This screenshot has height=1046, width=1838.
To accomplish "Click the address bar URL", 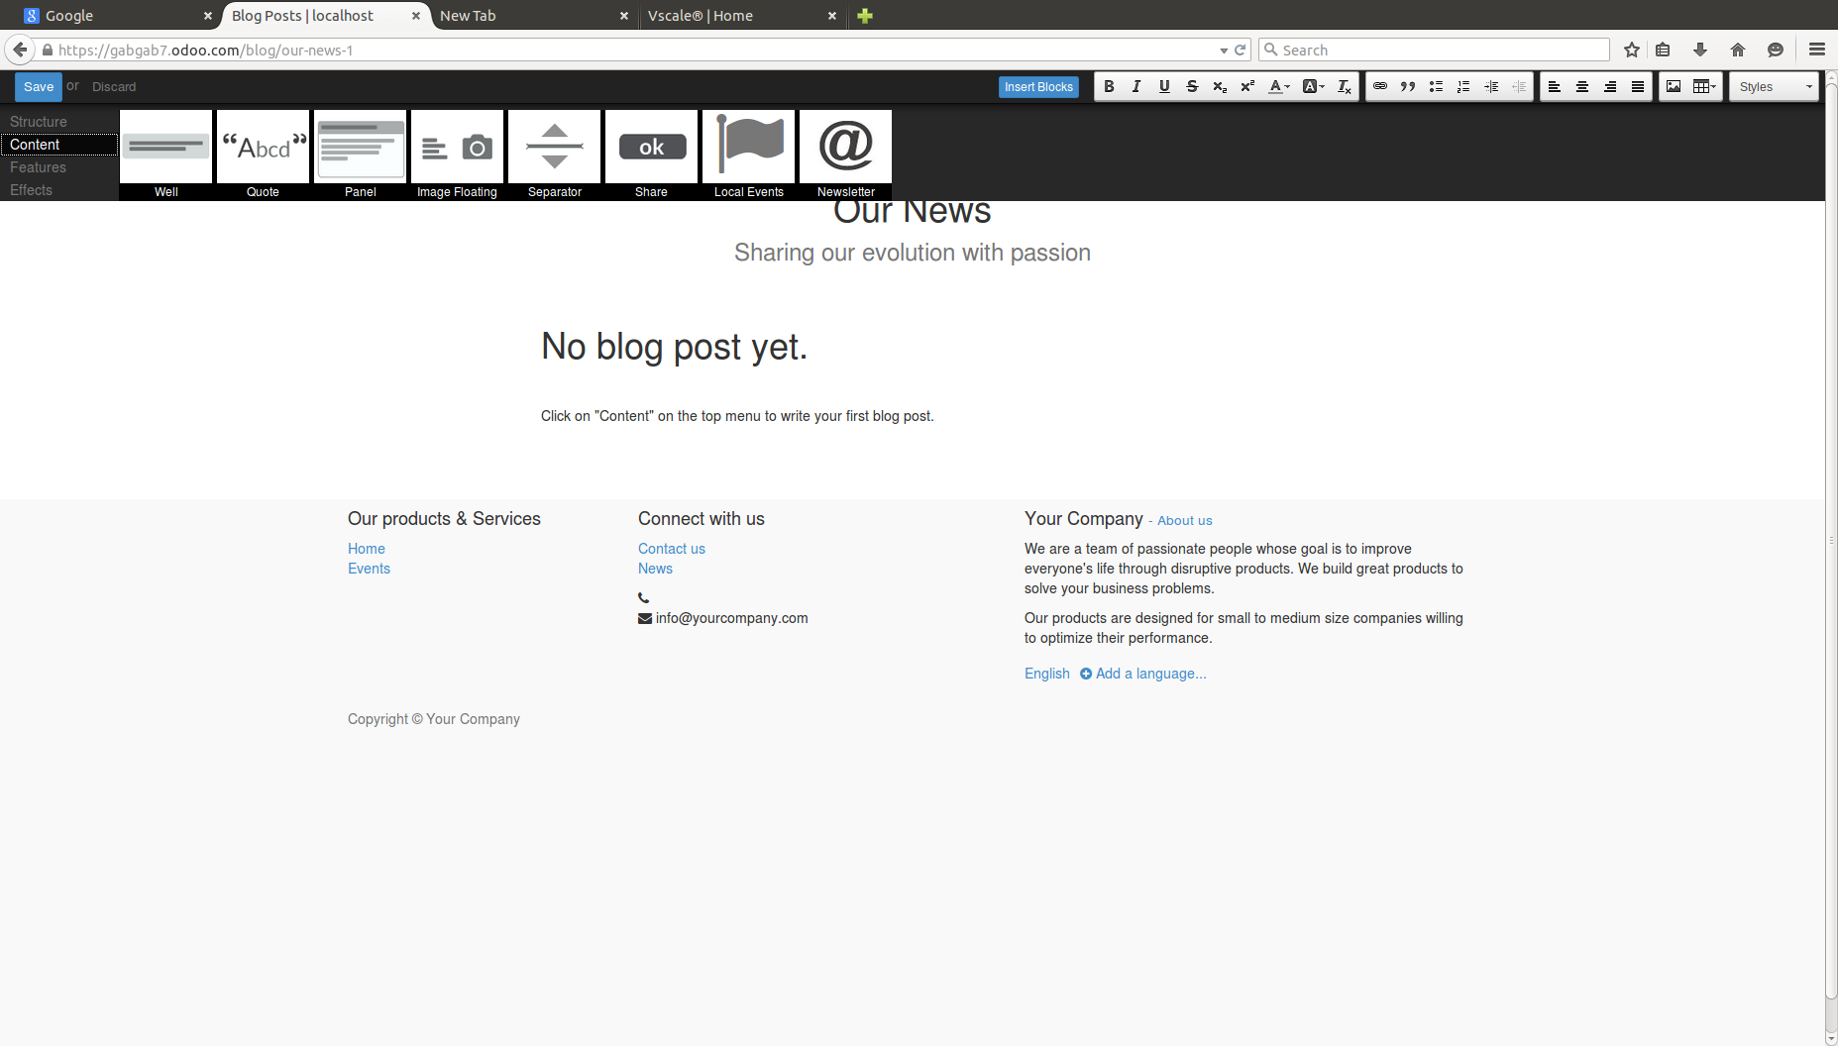I will point(205,51).
